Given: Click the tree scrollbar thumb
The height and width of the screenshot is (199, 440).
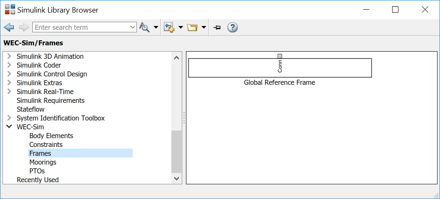Looking at the screenshot, I should 176,152.
